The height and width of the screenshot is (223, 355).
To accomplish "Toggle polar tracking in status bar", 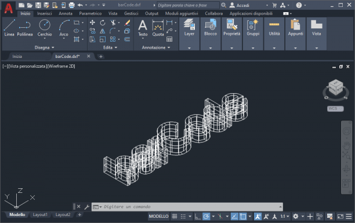I will pyautogui.click(x=207, y=217).
